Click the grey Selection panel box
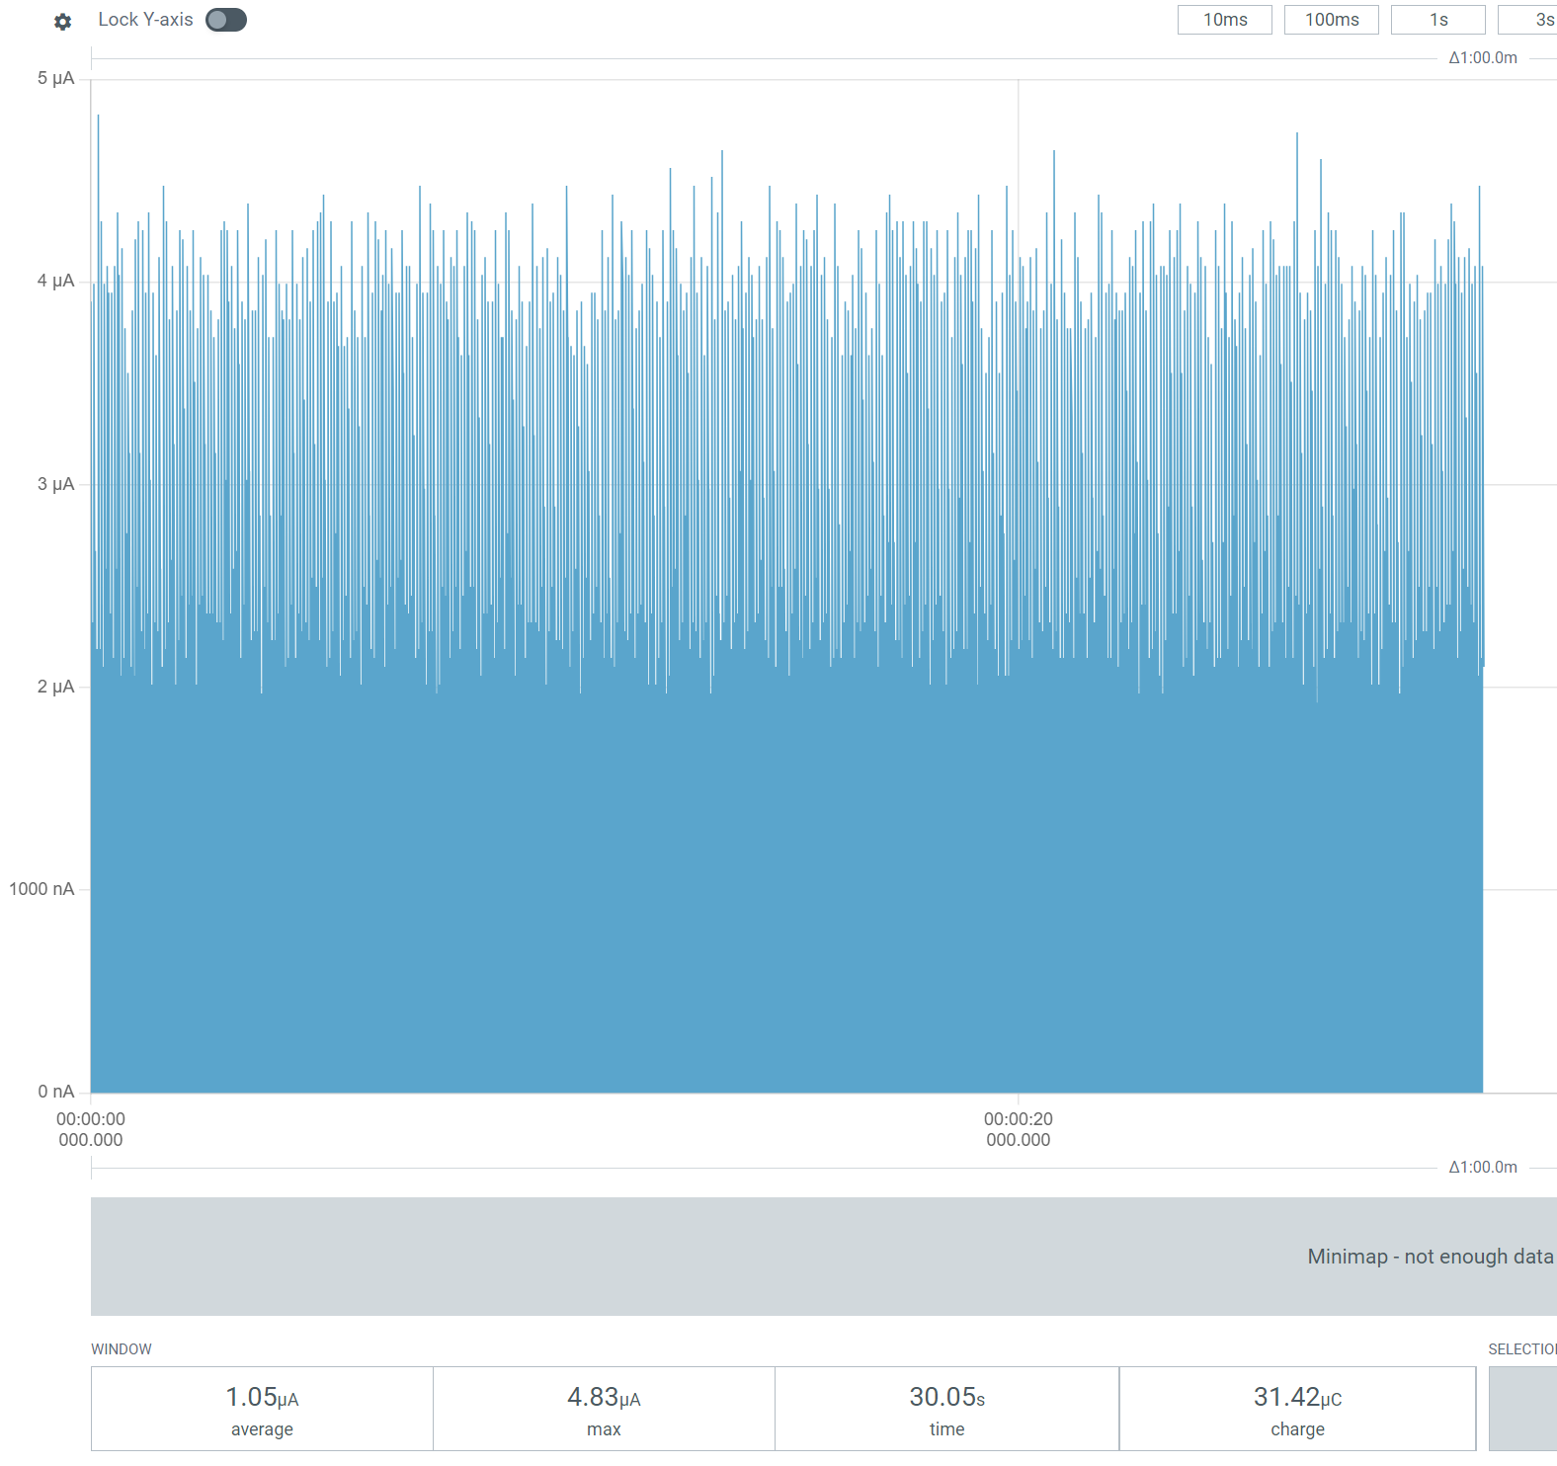 (1522, 1409)
